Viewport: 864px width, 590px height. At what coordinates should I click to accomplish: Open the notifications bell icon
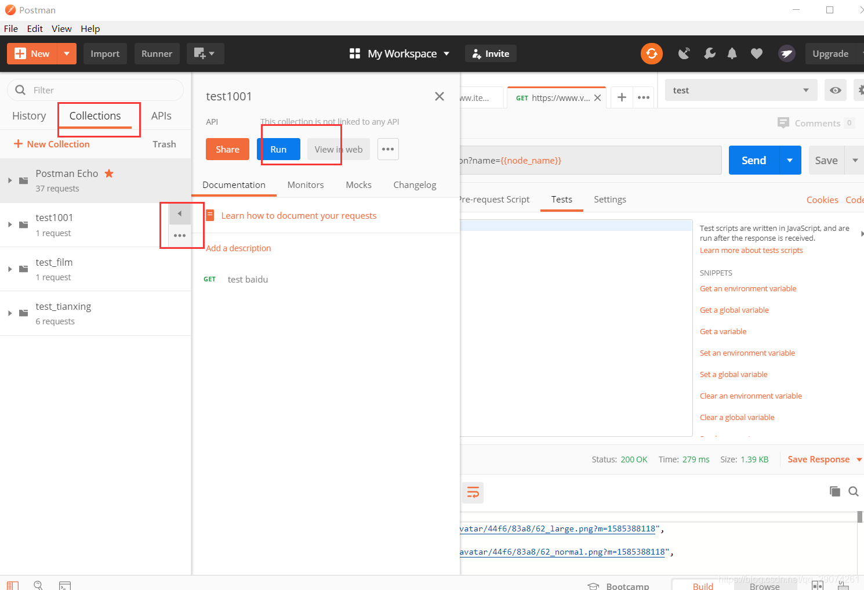(x=732, y=53)
